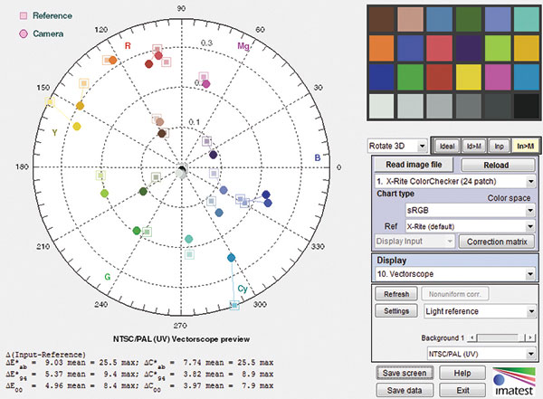Click the dark skin brown patch

[x=381, y=19]
